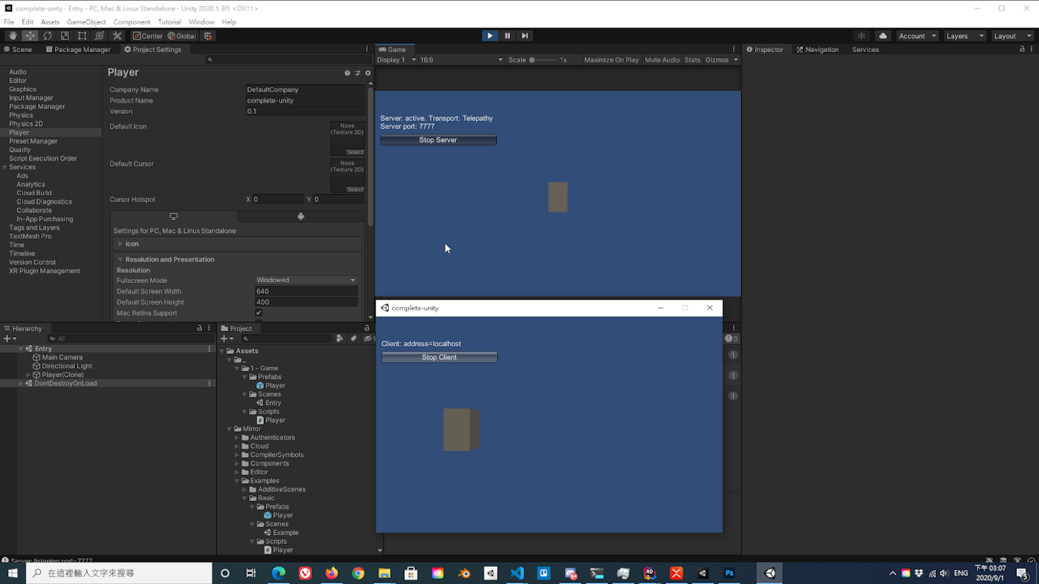Switch to Scene tab
Viewport: 1039px width, 584px height.
point(18,50)
